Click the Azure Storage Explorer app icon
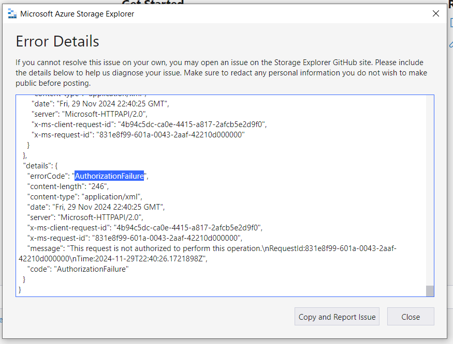The width and height of the screenshot is (453, 344). pyautogui.click(x=12, y=13)
